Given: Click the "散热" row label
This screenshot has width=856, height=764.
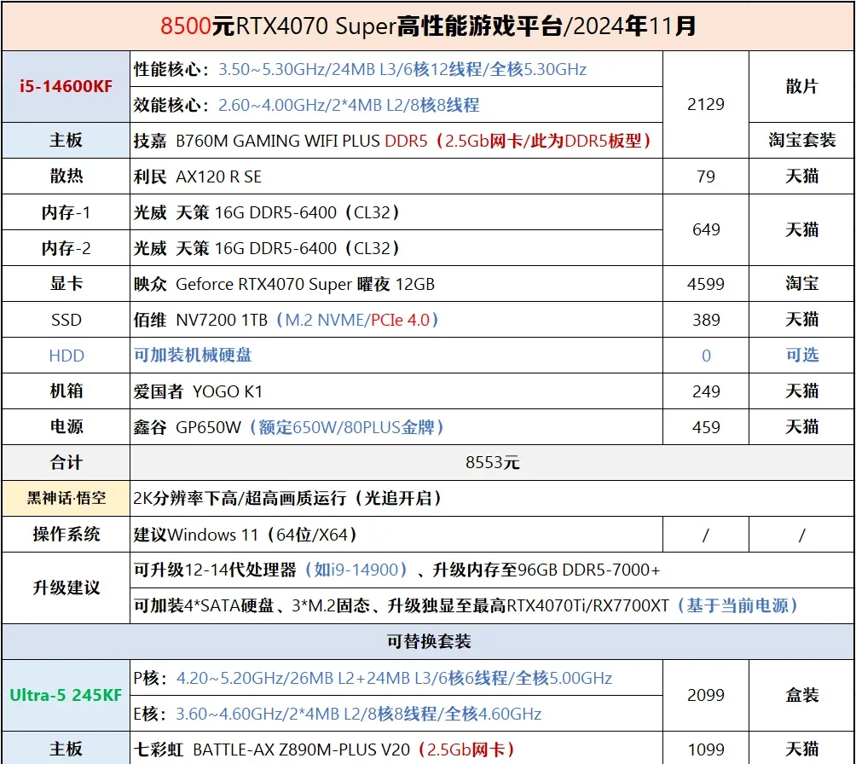Looking at the screenshot, I should (x=66, y=176).
